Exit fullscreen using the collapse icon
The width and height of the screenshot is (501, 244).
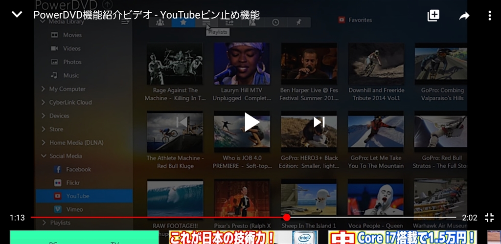click(489, 218)
